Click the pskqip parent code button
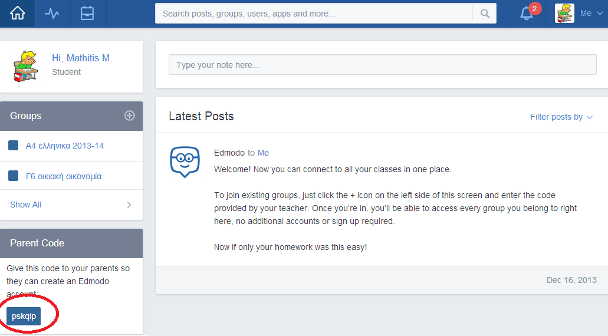 point(24,316)
